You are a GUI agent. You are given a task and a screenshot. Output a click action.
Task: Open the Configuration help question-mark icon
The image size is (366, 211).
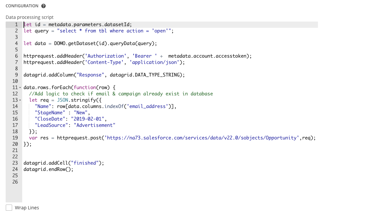[x=43, y=6]
